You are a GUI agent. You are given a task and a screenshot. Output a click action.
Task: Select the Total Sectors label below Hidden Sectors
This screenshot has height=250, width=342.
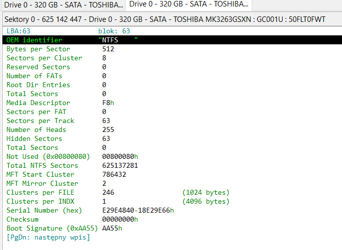pyautogui.click(x=32, y=147)
